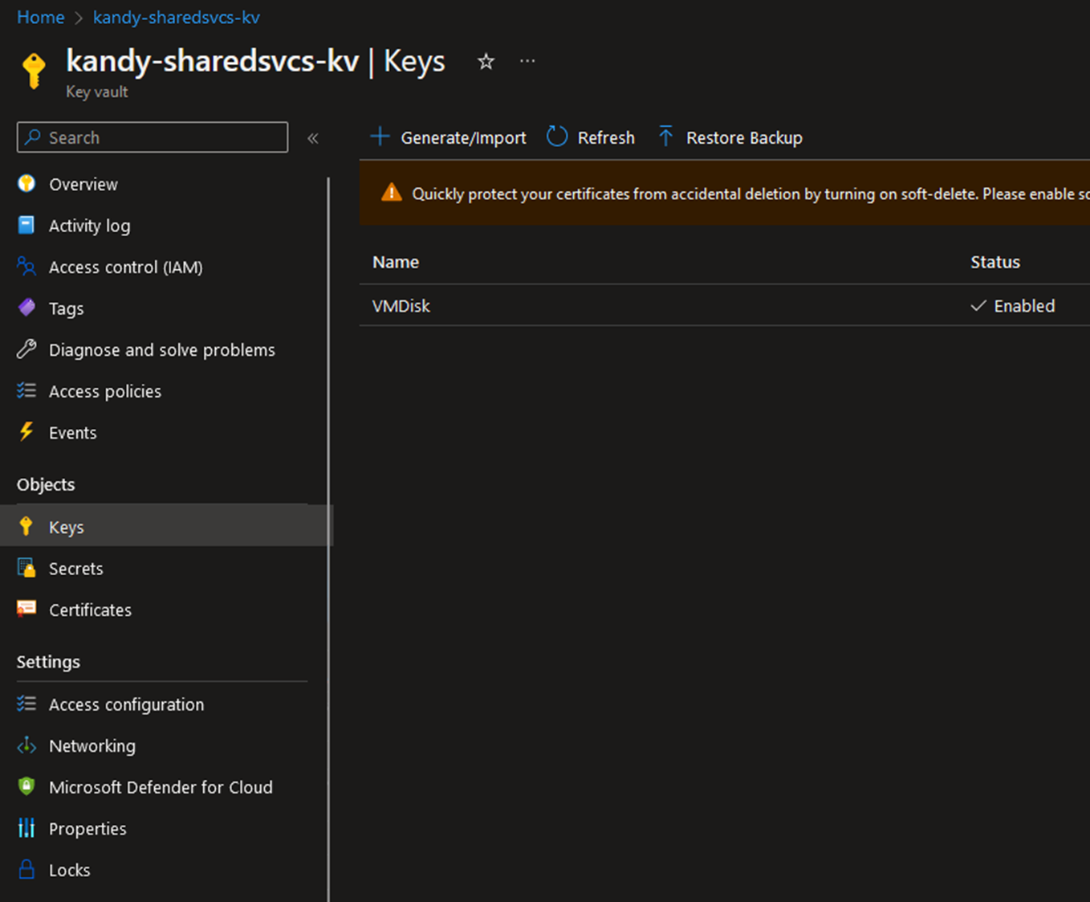This screenshot has height=902, width=1090.
Task: Click the soft-delete warning triangle icon
Action: (391, 193)
